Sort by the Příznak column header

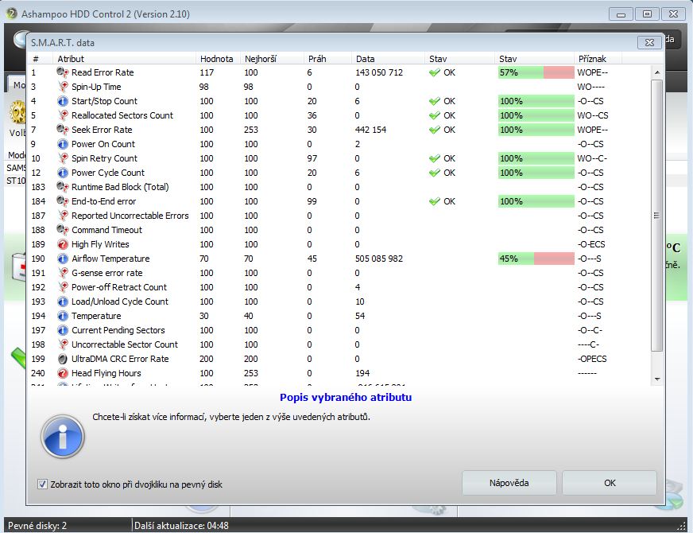click(x=598, y=59)
